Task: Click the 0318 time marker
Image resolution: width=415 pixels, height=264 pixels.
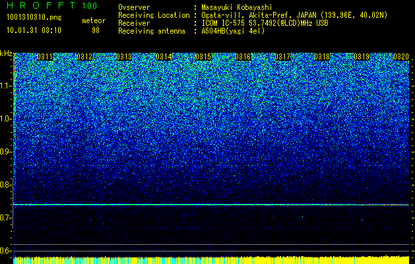Action: click(x=322, y=57)
